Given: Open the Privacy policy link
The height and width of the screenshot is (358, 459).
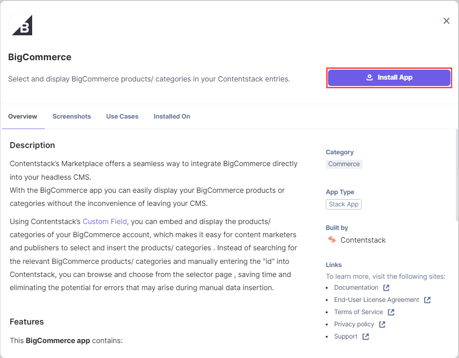Looking at the screenshot, I should pos(354,324).
